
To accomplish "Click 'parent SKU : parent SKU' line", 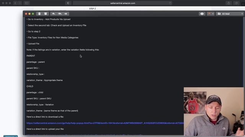I will (39, 99).
